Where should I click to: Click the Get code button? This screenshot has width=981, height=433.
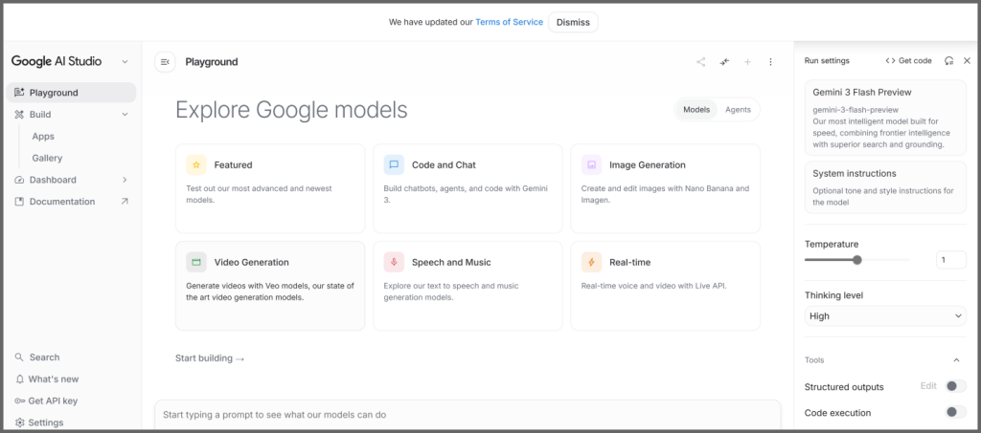[x=908, y=60]
